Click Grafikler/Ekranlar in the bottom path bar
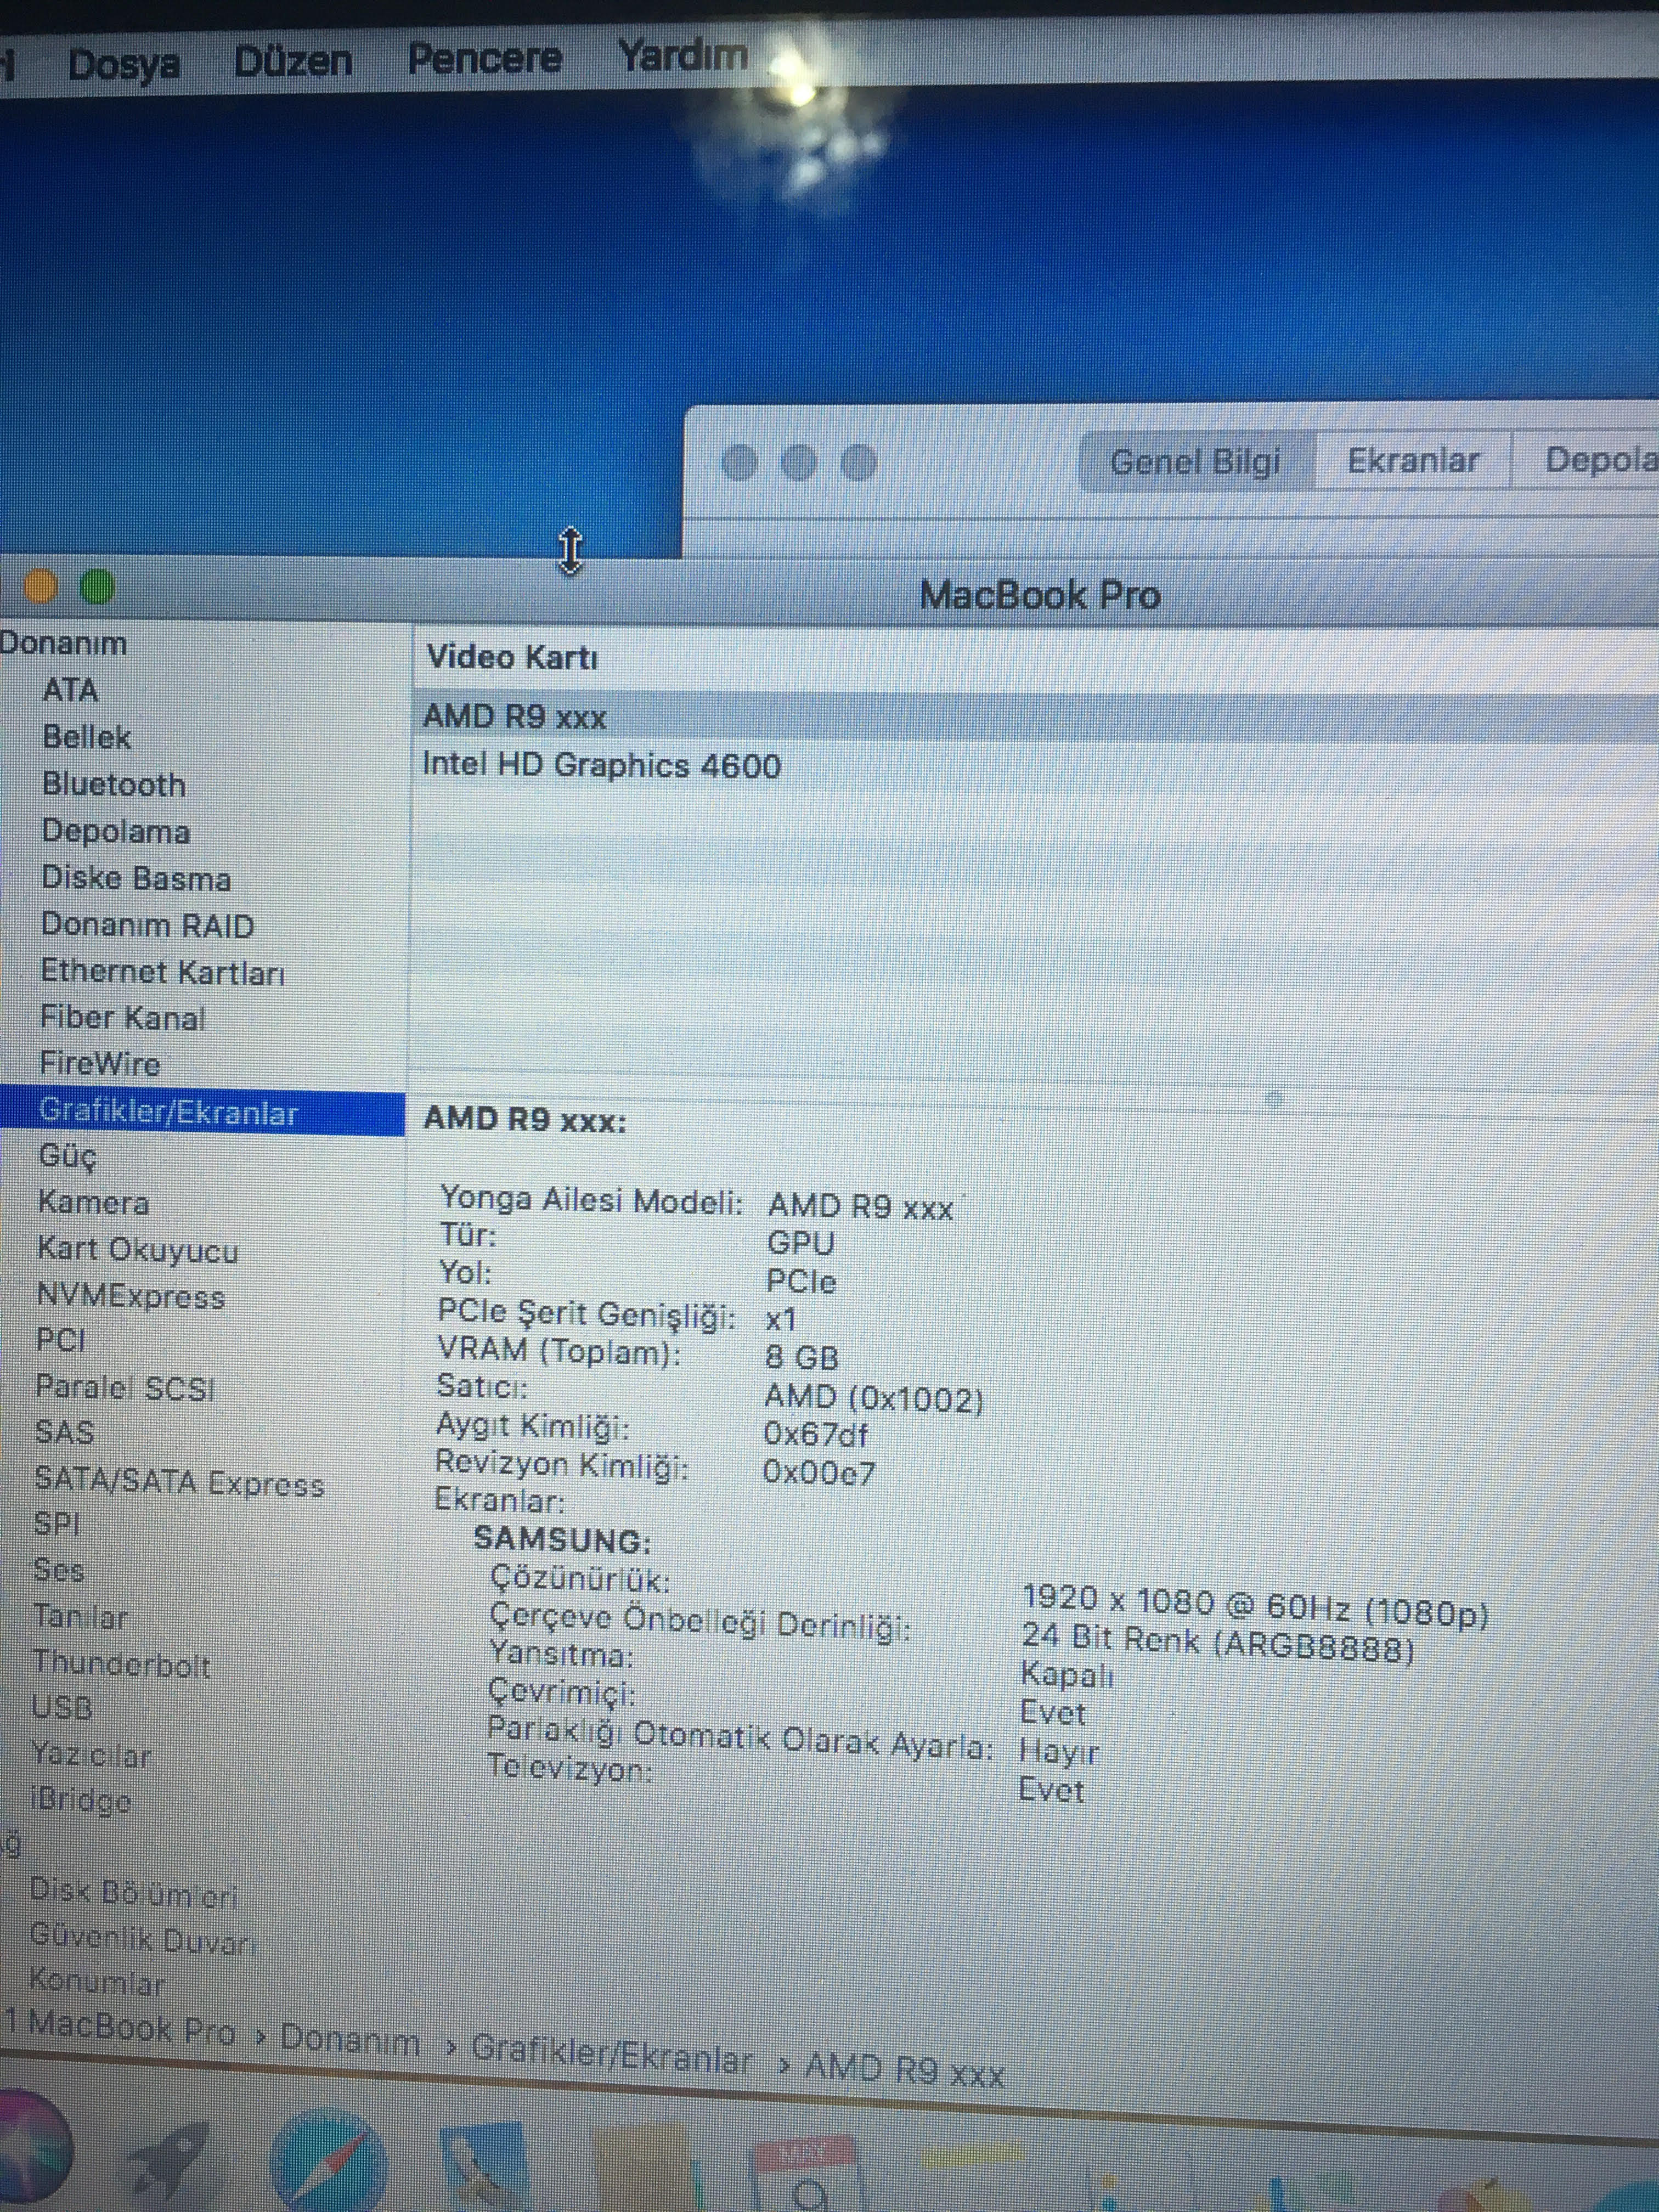Screen dimensions: 1659x2212 click(611, 2056)
